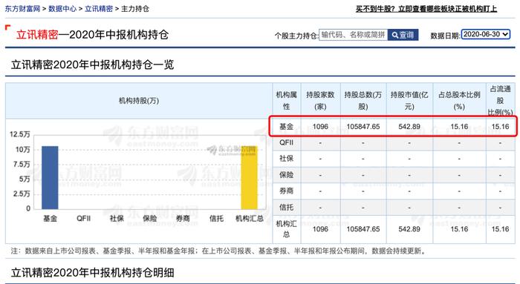The width and height of the screenshot is (520, 284).
Task: Click the 持股市值(亿元) column header
Action: click(x=409, y=101)
